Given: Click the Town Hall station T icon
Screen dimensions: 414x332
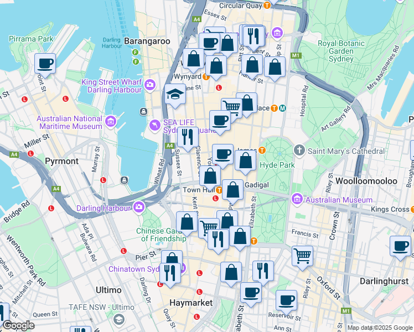Looking at the screenshot, I should pos(219,190).
